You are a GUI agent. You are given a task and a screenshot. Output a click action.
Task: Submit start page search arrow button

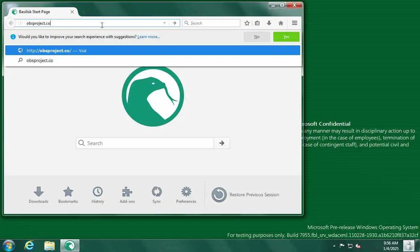pyautogui.click(x=222, y=143)
